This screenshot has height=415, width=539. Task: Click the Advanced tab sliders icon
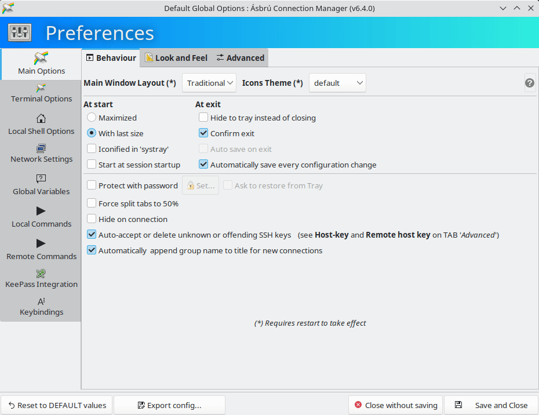click(x=220, y=57)
